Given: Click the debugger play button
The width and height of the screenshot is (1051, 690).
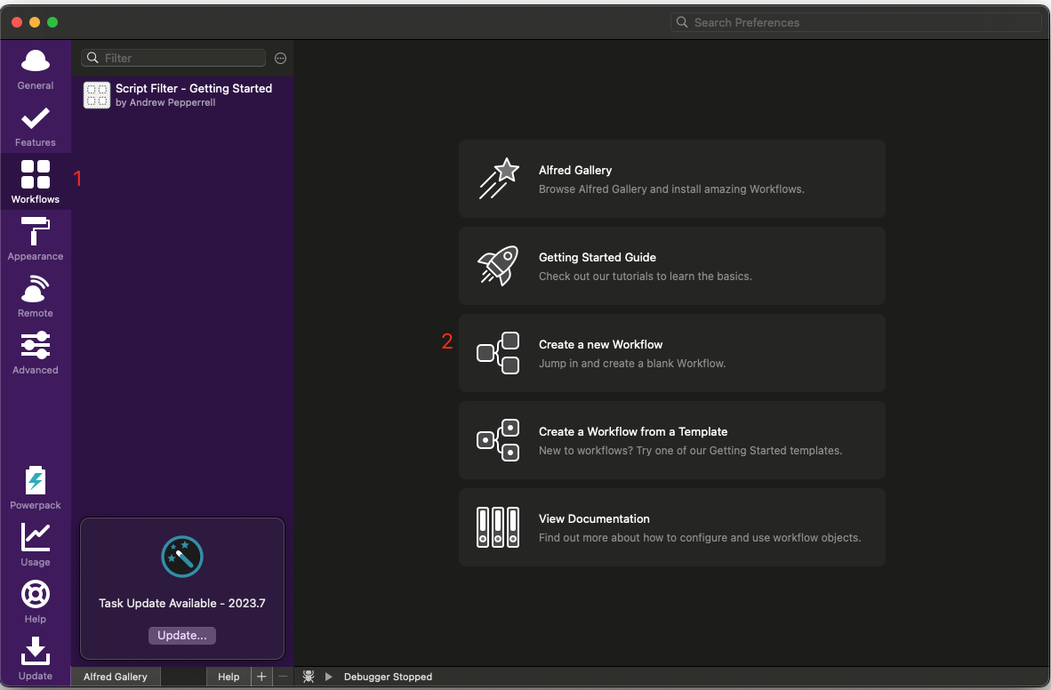Looking at the screenshot, I should click(x=328, y=677).
